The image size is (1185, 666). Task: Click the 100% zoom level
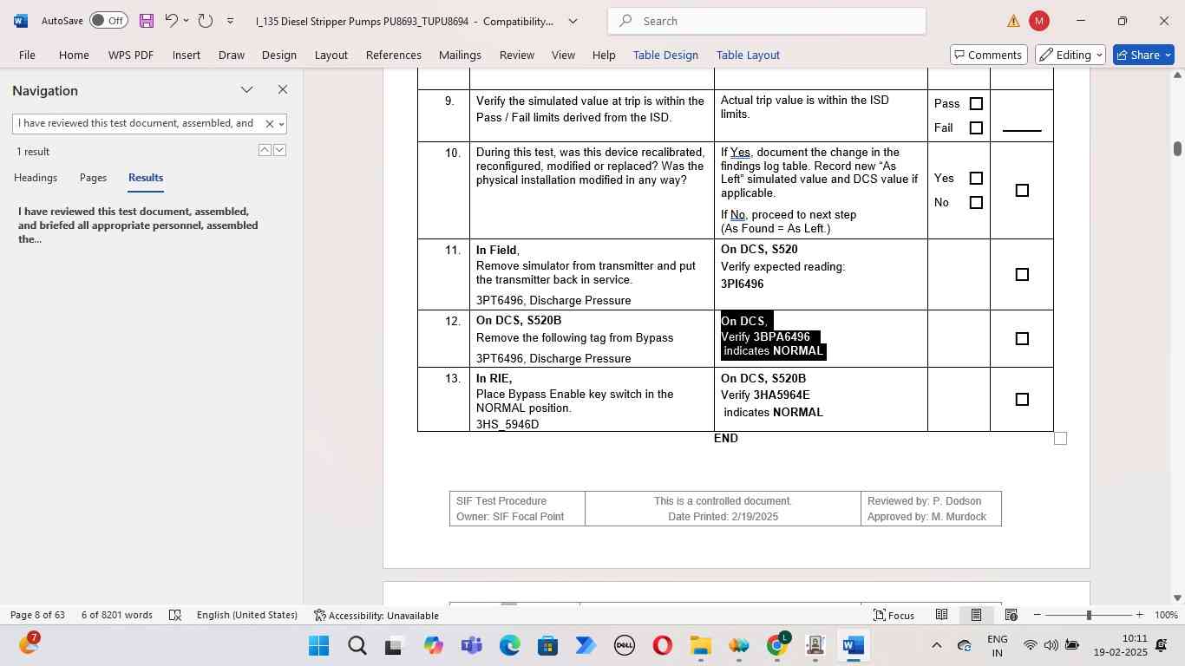(1166, 615)
